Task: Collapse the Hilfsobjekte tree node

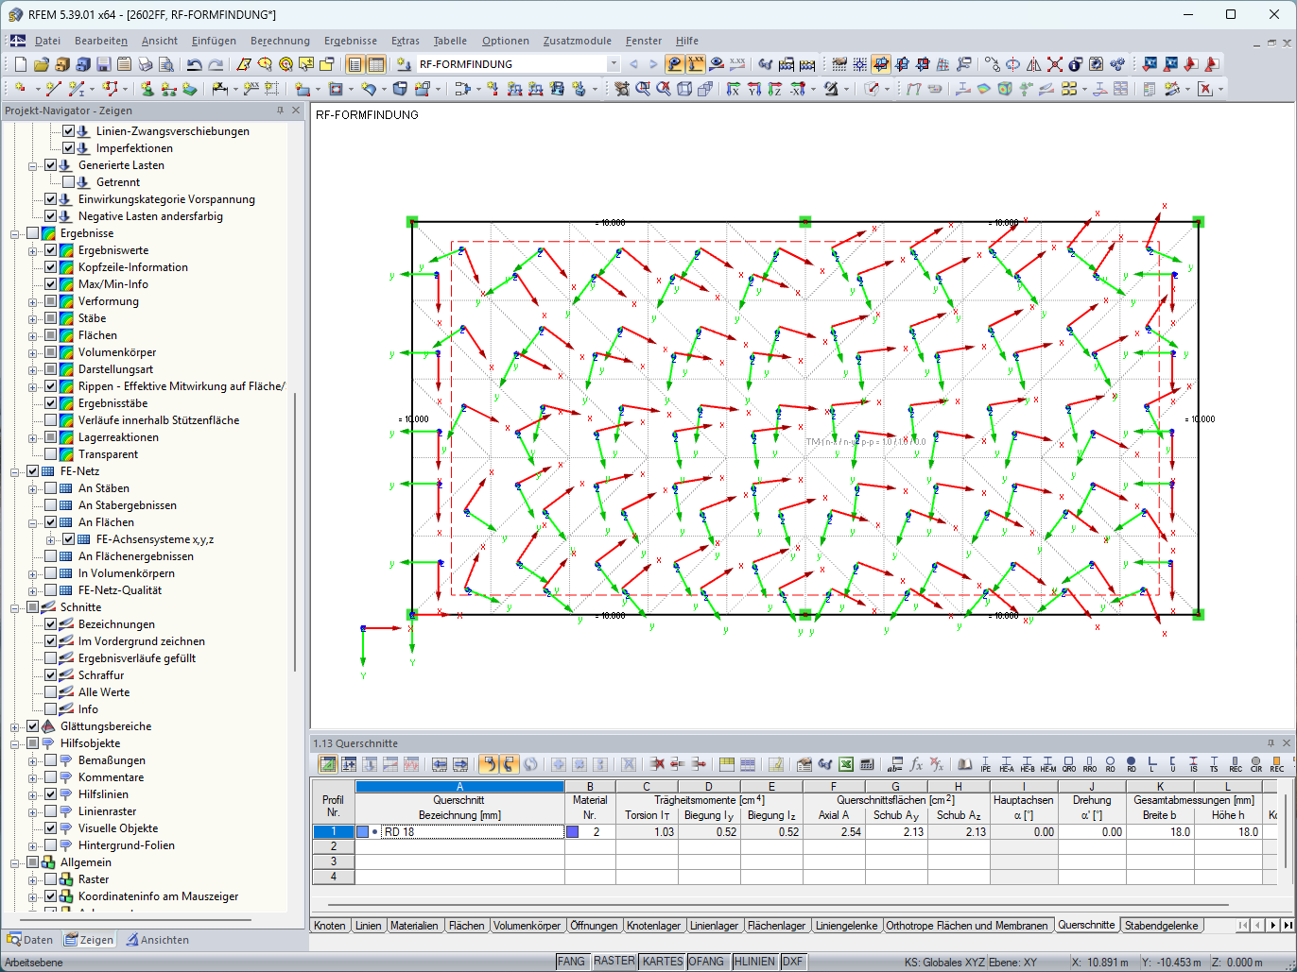Action: [14, 743]
